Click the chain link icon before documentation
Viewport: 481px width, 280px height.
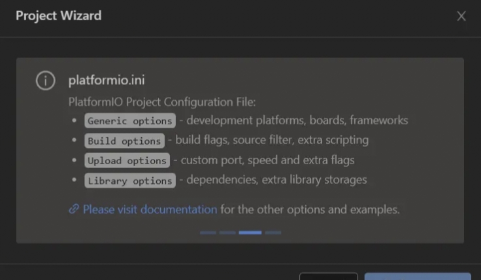tap(74, 209)
